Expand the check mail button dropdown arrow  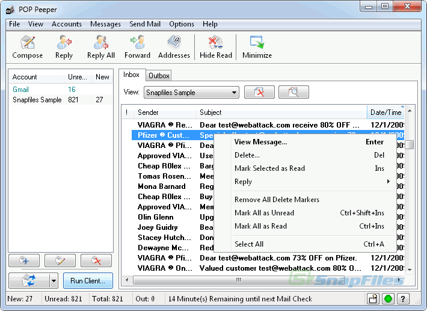(54, 280)
